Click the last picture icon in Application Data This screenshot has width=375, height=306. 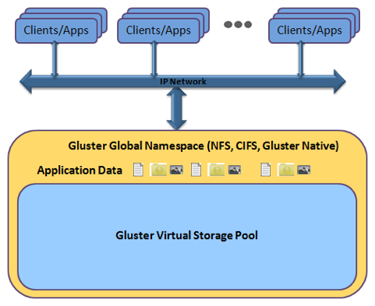click(x=304, y=170)
